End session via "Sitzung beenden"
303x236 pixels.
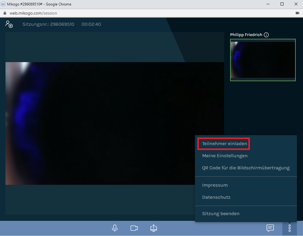[221, 214]
